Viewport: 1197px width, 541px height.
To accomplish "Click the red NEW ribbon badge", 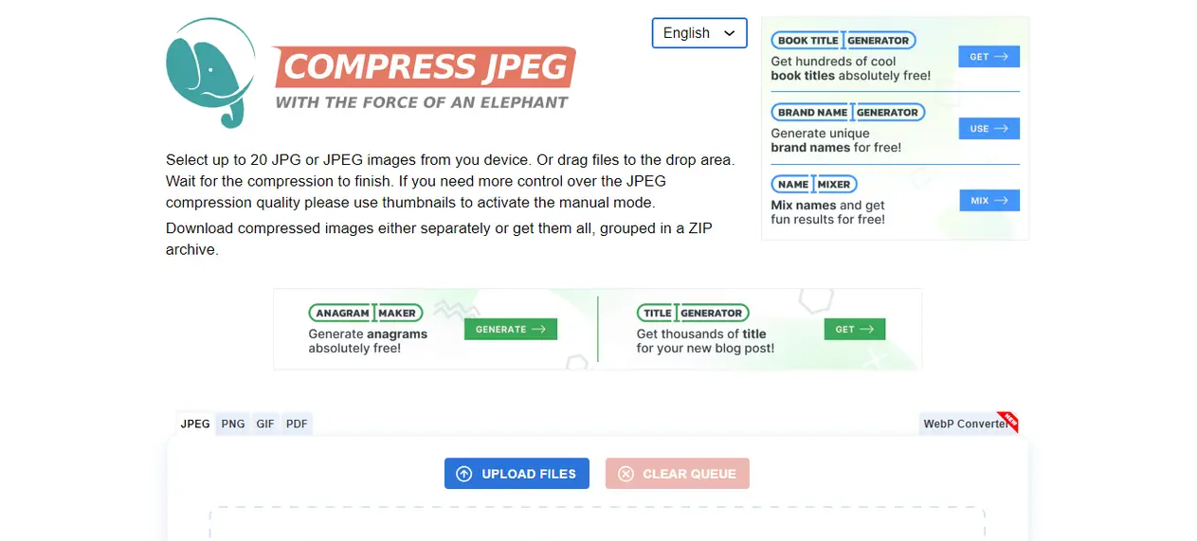I will pos(1009,422).
